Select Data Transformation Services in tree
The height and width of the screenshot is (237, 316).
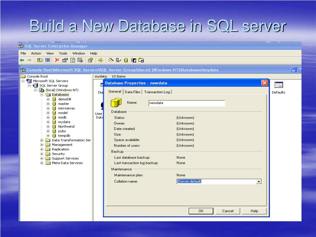pyautogui.click(x=71, y=140)
